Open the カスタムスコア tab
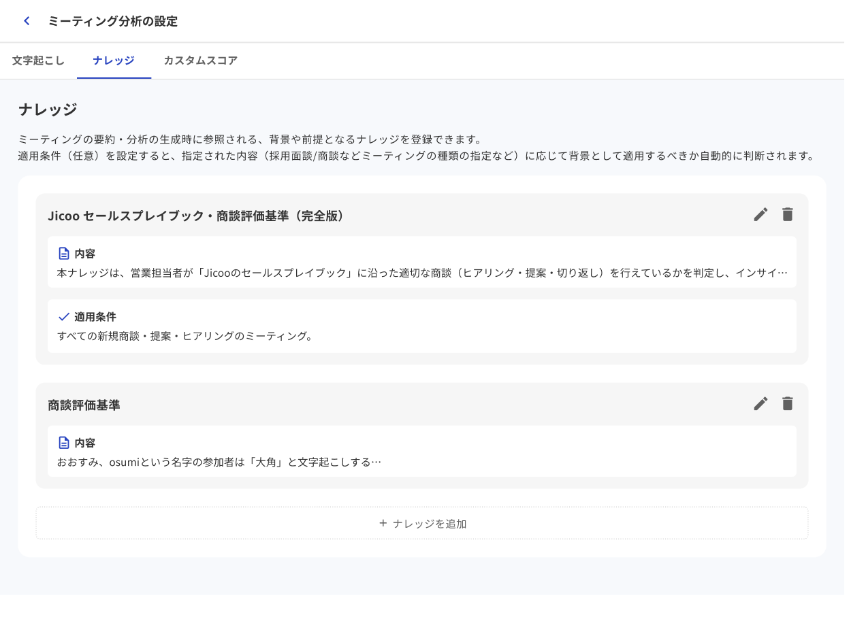The image size is (866, 623). (200, 61)
